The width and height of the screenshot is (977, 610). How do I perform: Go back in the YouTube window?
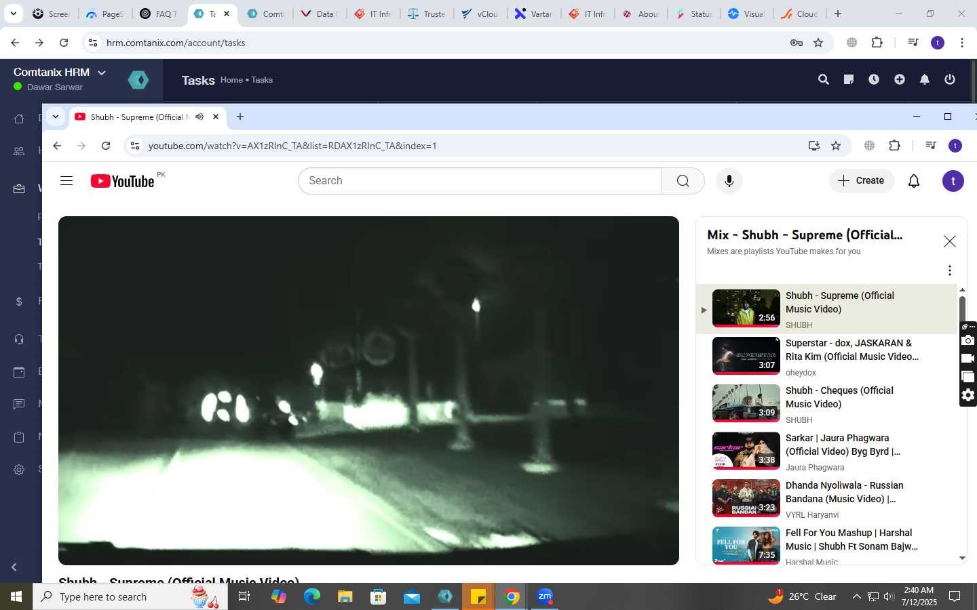(x=57, y=146)
